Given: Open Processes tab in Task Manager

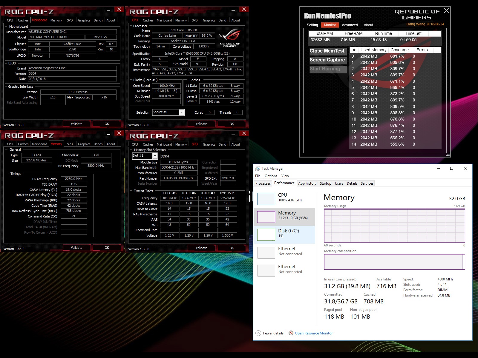Looking at the screenshot, I should point(263,183).
